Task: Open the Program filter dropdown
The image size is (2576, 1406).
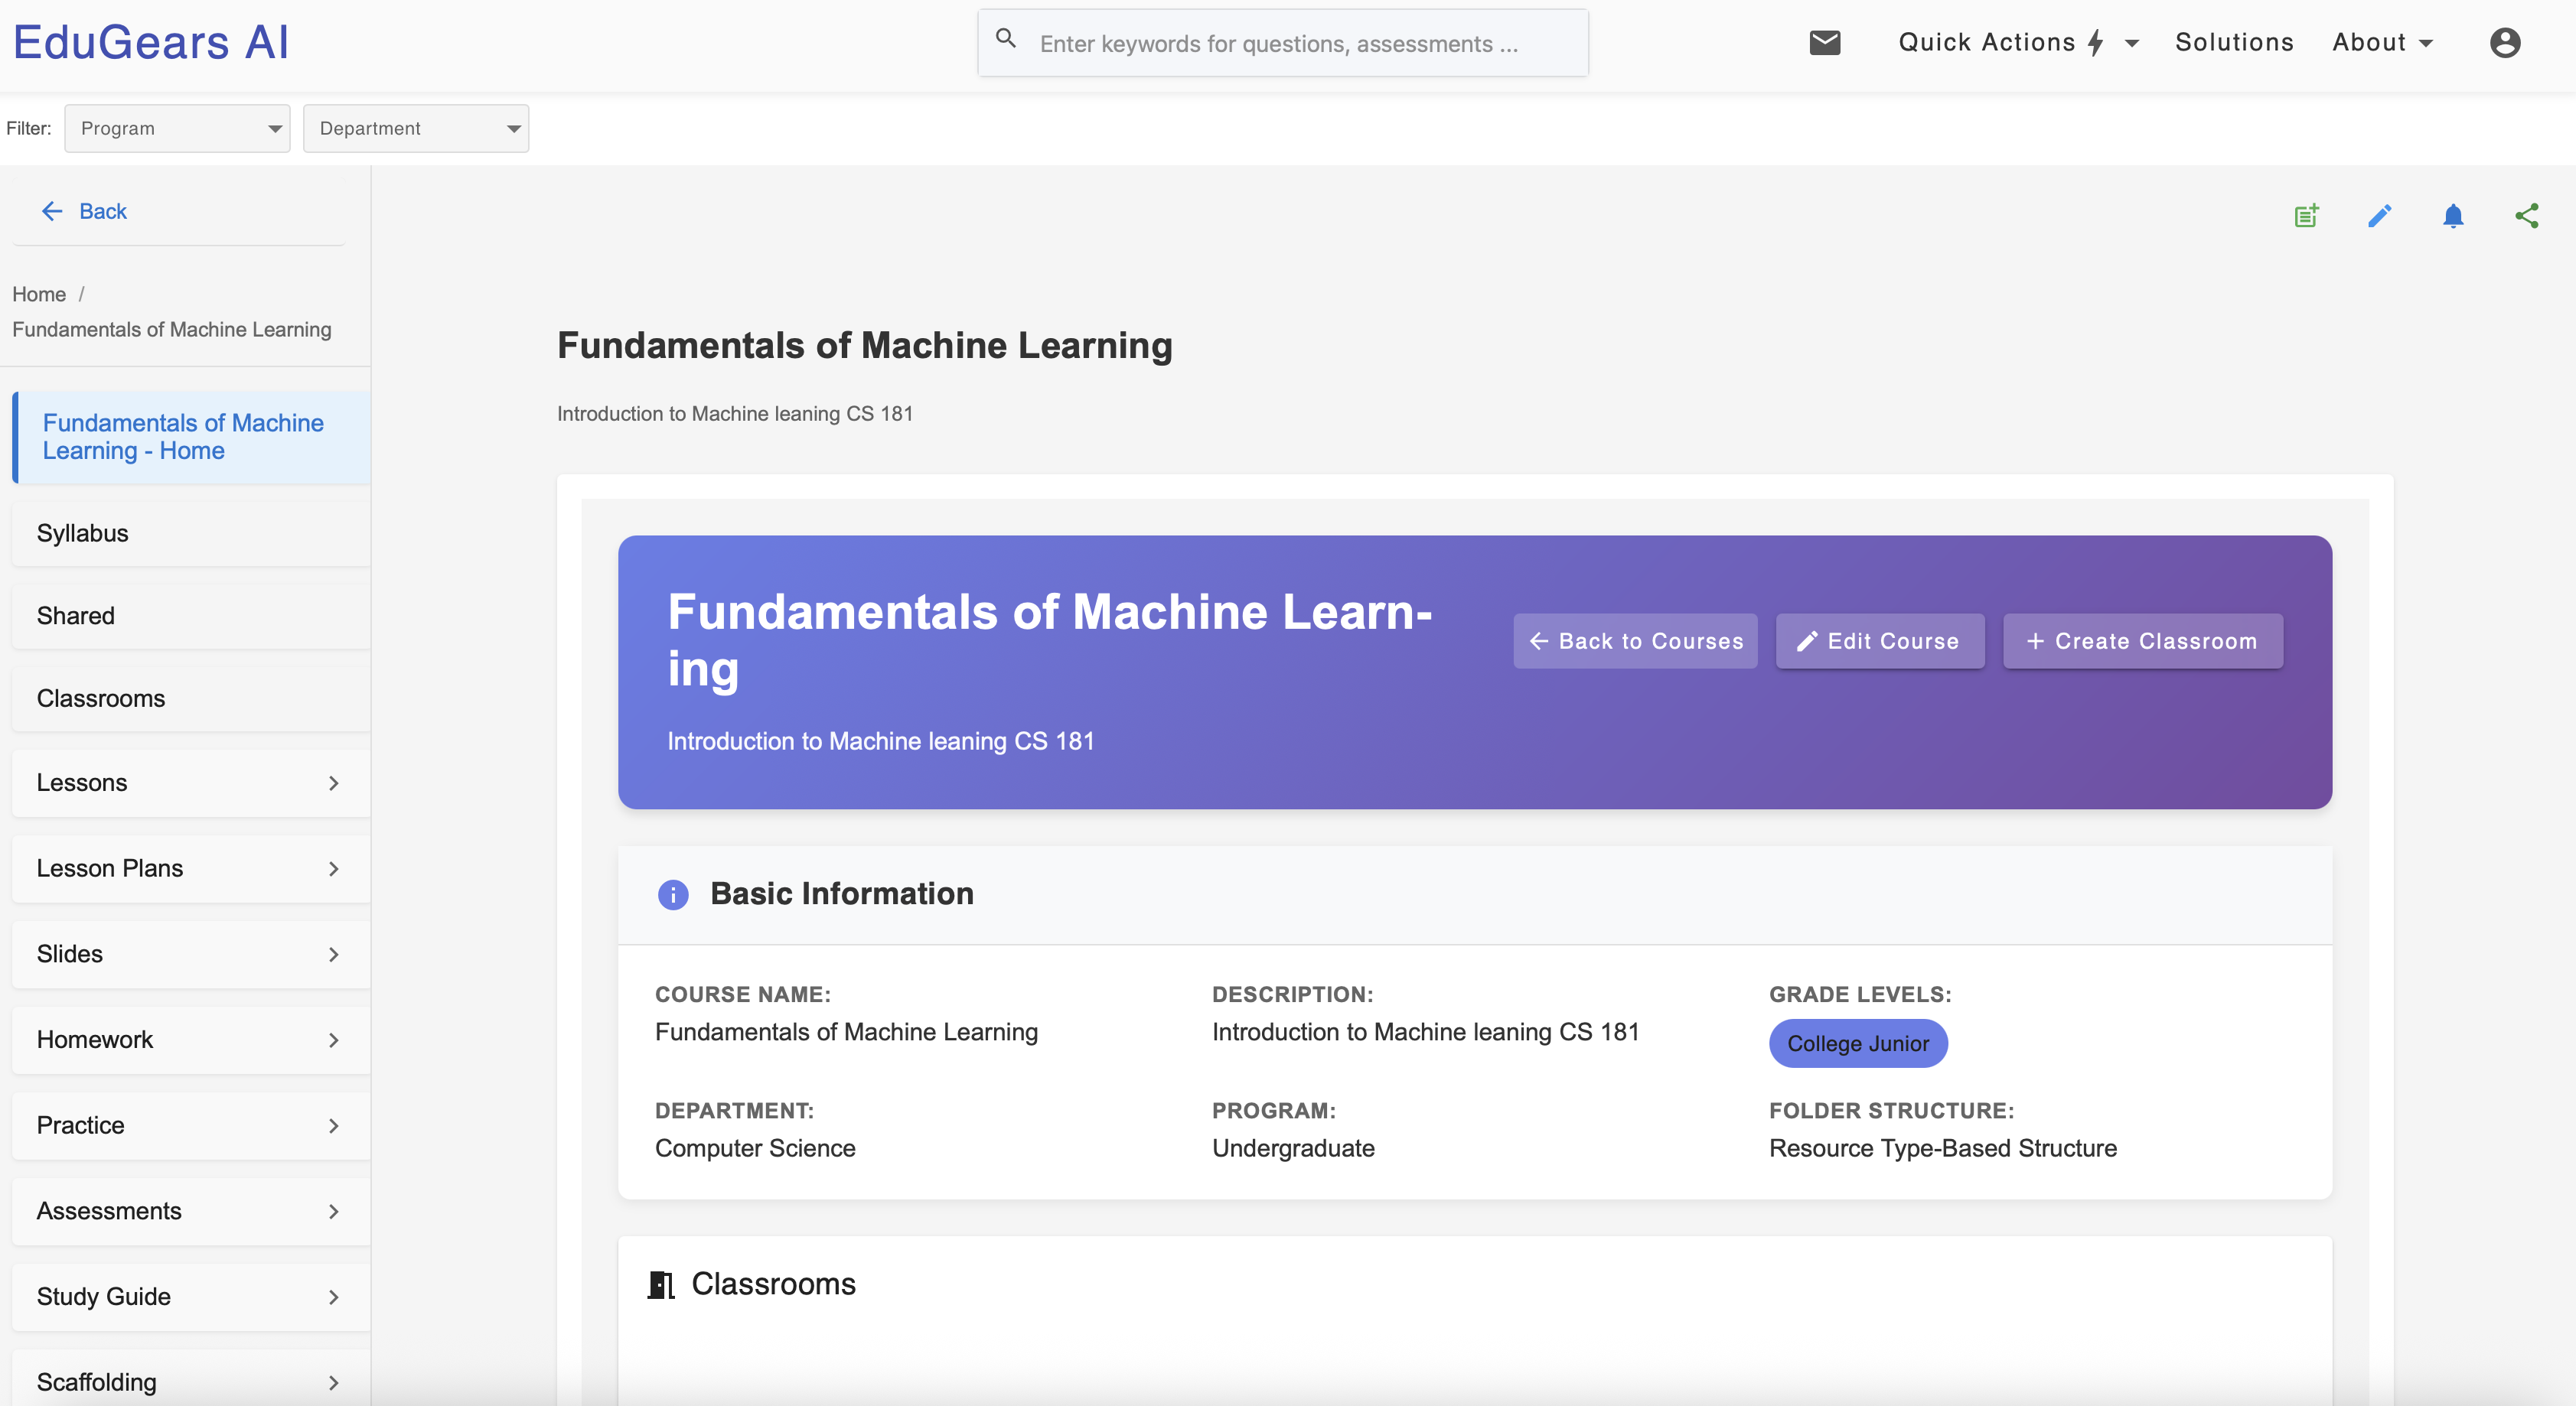Action: click(x=177, y=128)
